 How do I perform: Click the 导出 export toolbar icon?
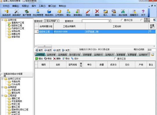click(114, 13)
